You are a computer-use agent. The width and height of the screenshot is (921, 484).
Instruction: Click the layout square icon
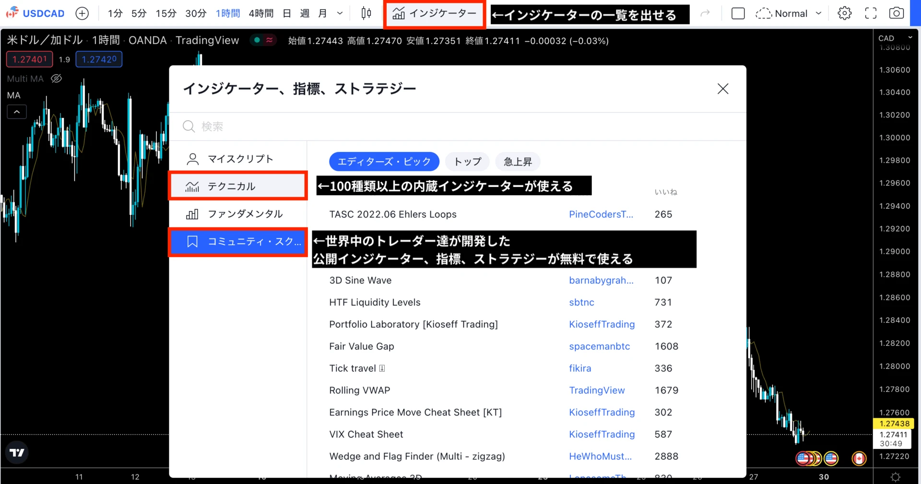[x=738, y=13]
